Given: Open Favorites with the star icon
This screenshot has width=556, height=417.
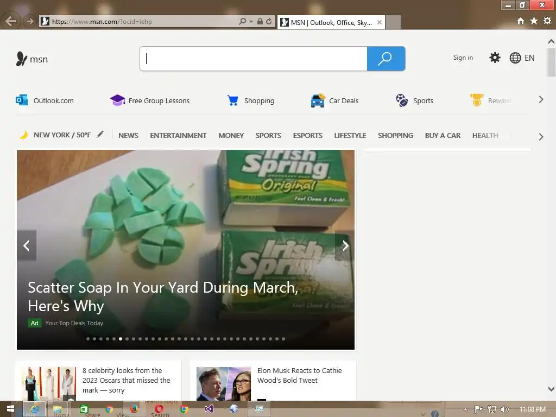Looking at the screenshot, I should pyautogui.click(x=534, y=21).
